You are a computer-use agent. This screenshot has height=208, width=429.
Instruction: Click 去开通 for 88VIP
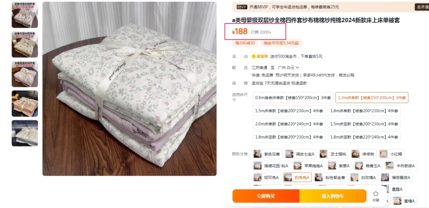click(421, 7)
